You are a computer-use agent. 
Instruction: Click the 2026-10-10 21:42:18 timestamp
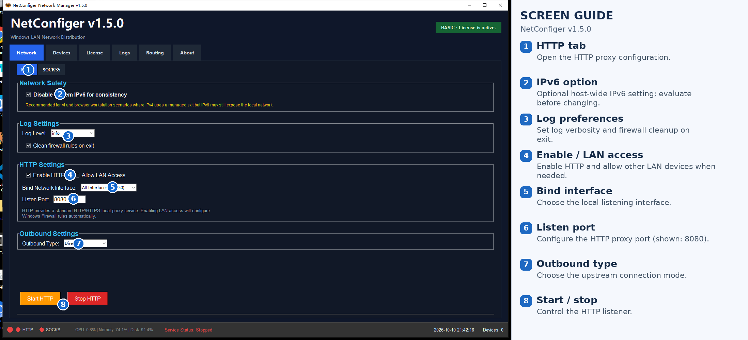pyautogui.click(x=454, y=330)
